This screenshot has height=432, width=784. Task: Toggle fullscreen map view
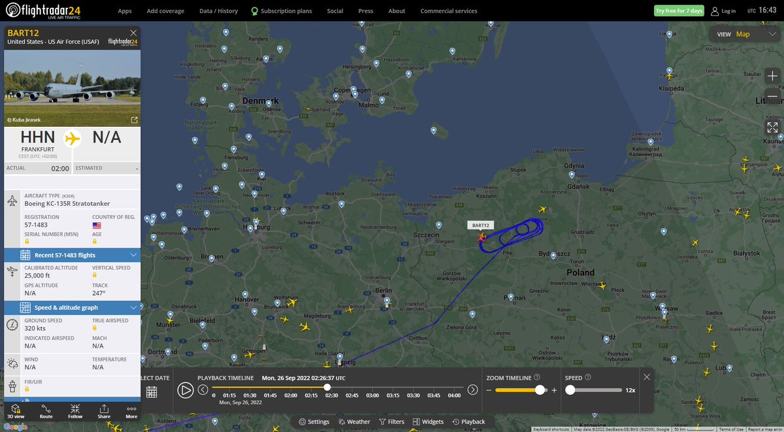[x=772, y=127]
